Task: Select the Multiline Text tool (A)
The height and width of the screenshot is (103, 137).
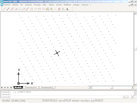Action: [x=67, y=9]
